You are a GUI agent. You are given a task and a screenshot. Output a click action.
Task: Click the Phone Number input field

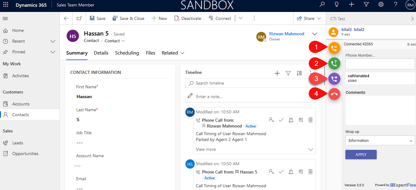[x=380, y=64]
